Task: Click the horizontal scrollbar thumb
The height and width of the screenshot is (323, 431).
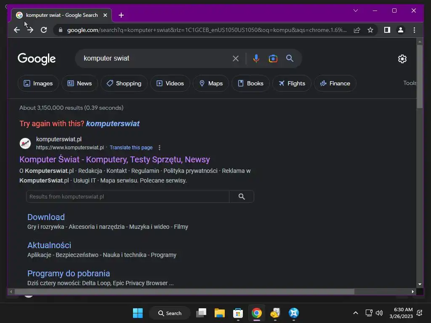Action: [x=184, y=291]
